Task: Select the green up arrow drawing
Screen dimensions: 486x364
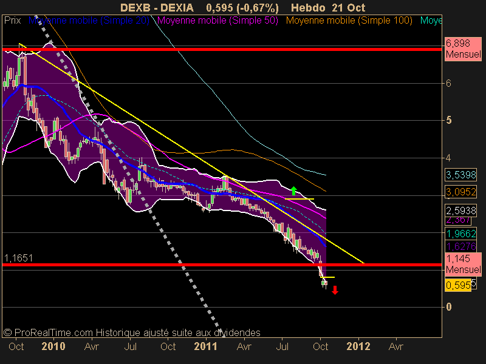Action: [294, 190]
